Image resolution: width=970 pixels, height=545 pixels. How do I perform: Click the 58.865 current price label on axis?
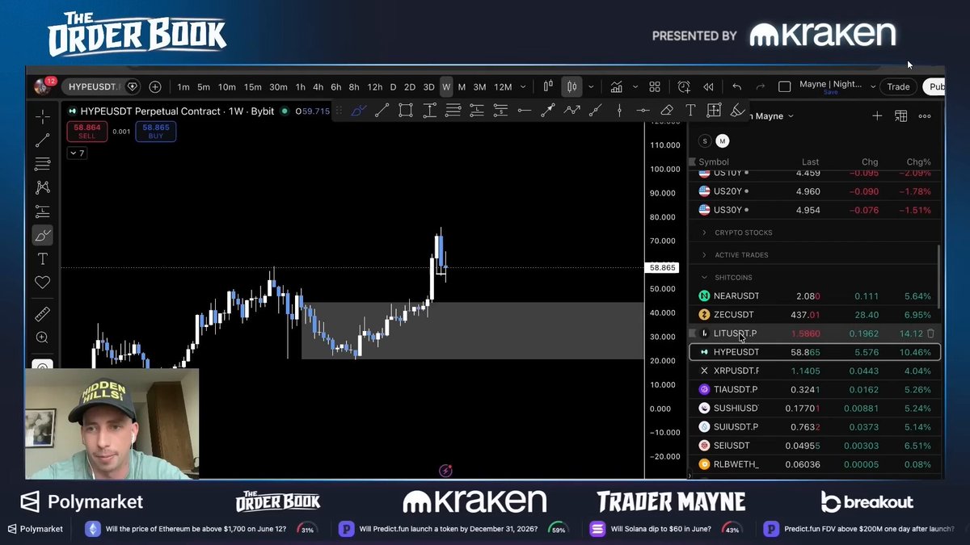[x=662, y=268]
